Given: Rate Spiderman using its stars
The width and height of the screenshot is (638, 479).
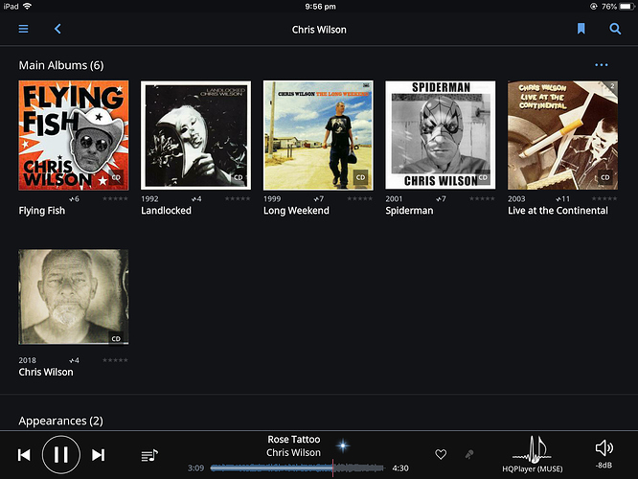Looking at the screenshot, I should (482, 198).
